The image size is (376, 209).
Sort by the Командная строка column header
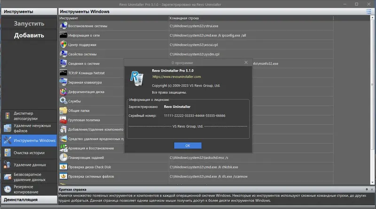click(x=251, y=18)
